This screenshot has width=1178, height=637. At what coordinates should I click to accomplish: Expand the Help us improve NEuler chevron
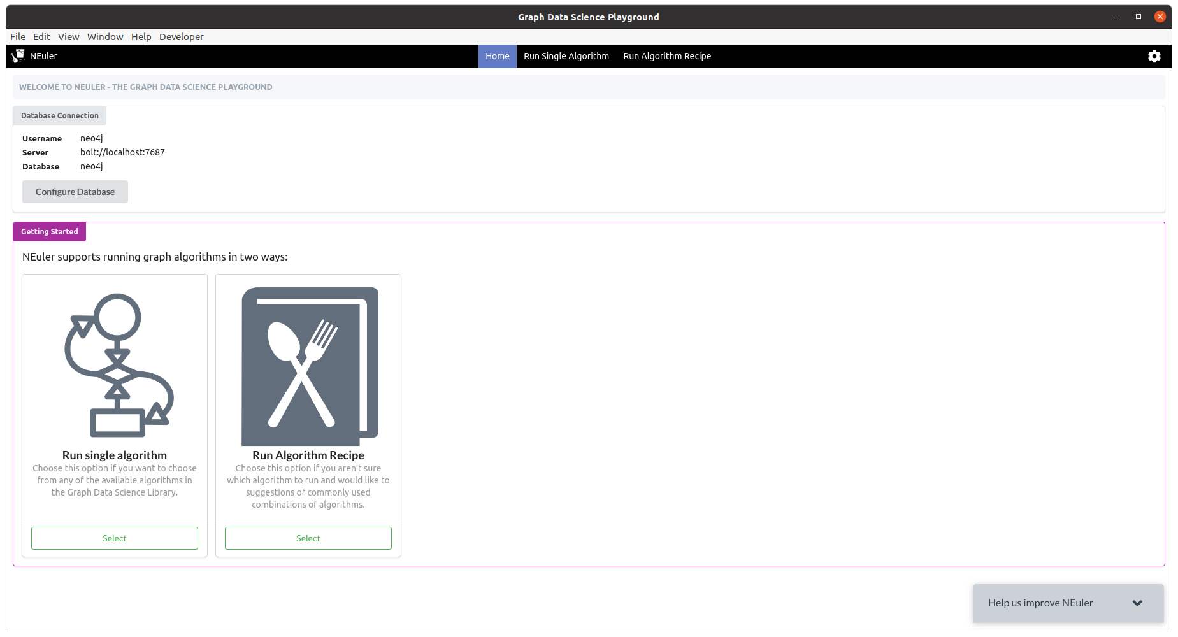tap(1137, 603)
